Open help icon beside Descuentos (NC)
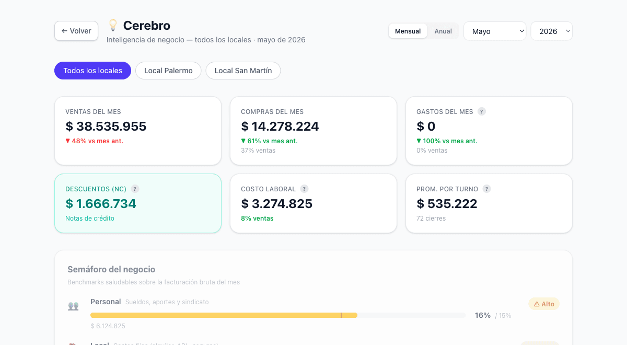Viewport: 627px width, 345px height. pos(135,189)
